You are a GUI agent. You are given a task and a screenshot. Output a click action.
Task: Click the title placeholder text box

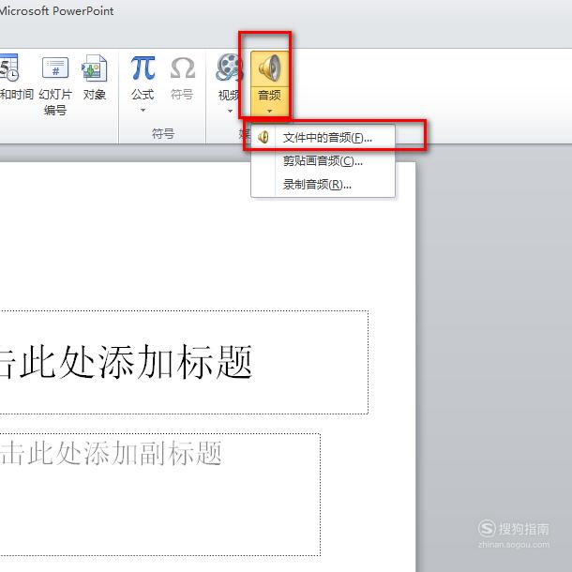tap(184, 362)
